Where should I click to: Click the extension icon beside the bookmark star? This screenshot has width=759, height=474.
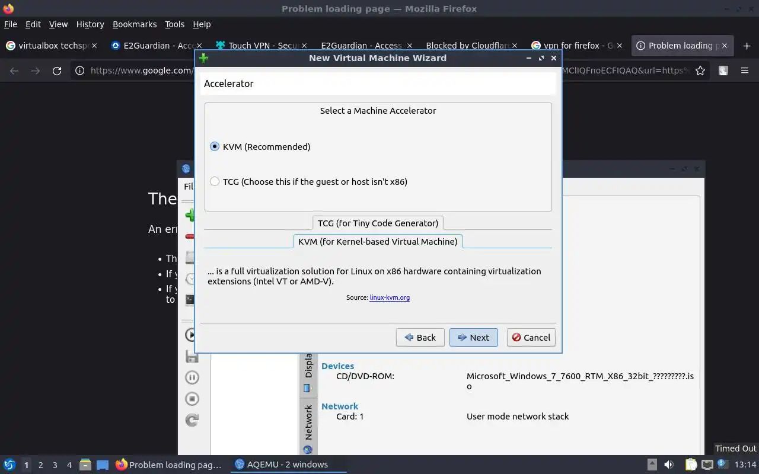pos(723,71)
